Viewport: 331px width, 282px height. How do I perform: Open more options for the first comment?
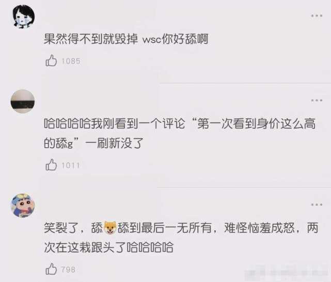tap(317, 15)
